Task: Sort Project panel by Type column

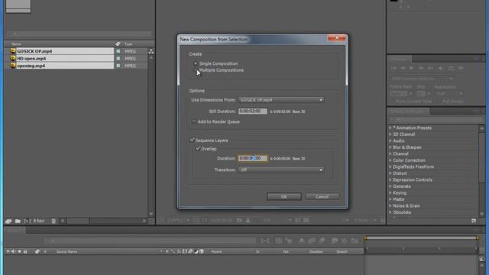Action: (x=128, y=44)
